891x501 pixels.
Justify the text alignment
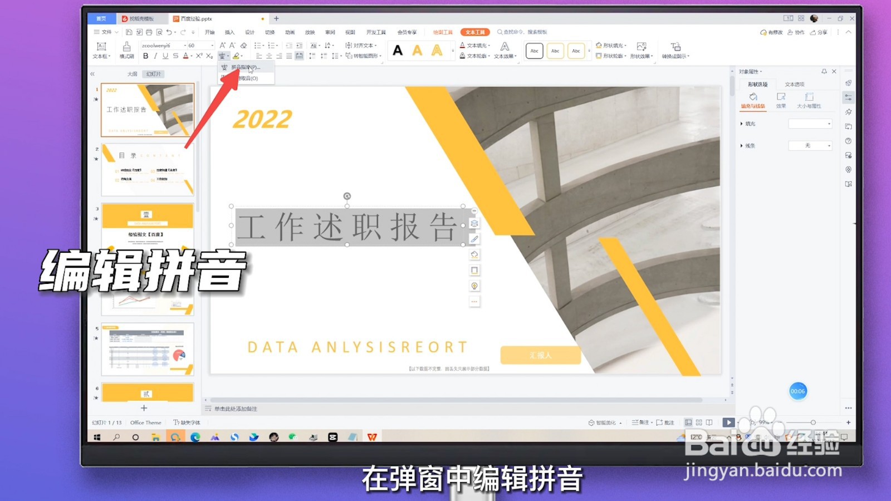coord(289,56)
